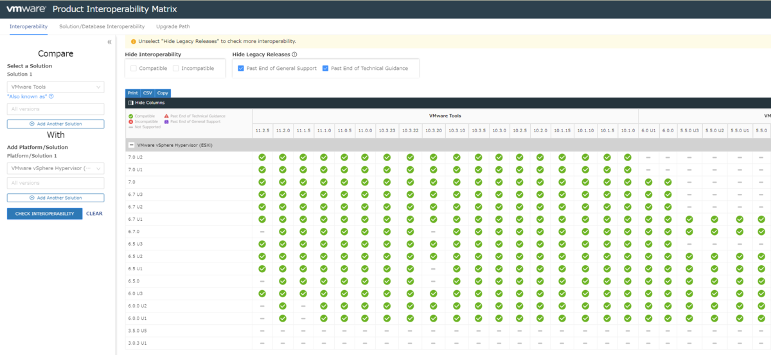Click the compatible icon for ESXi 6.0 U3 and Tools 11.2.5
771x355 pixels.
262,293
